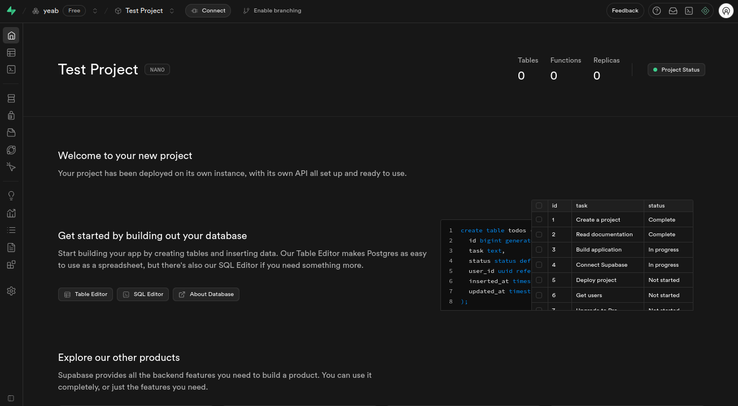Click the 'Explore our other products' heading
This screenshot has width=738, height=406.
pyautogui.click(x=119, y=358)
